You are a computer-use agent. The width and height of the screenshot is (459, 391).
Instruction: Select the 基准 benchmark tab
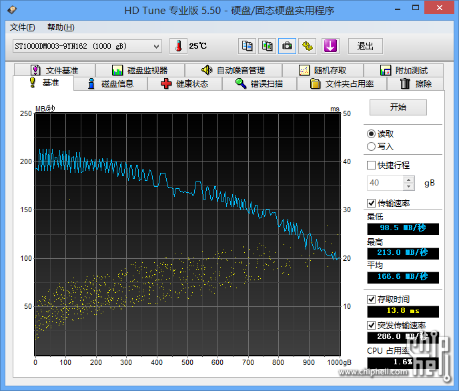pyautogui.click(x=43, y=83)
